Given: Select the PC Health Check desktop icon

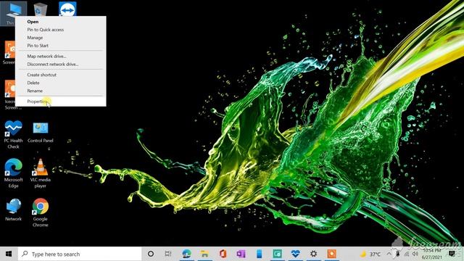Looking at the screenshot, I should (13, 135).
